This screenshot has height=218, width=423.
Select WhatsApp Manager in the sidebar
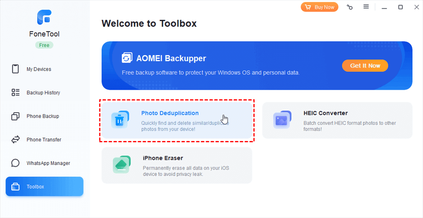coord(48,163)
